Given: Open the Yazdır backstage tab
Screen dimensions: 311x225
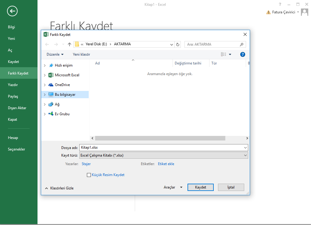Looking at the screenshot, I should (13, 85).
